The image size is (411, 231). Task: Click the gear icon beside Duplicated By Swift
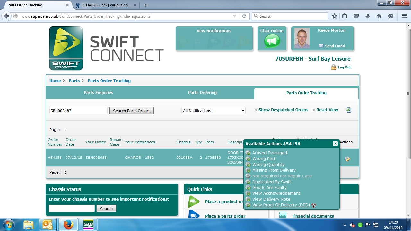pos(248,182)
